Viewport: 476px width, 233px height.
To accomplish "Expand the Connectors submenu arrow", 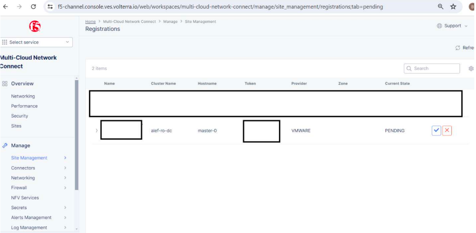I will pyautogui.click(x=65, y=168).
